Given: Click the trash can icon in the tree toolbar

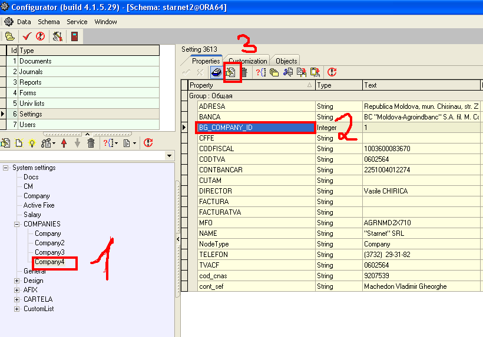Looking at the screenshot, I should pos(91,143).
